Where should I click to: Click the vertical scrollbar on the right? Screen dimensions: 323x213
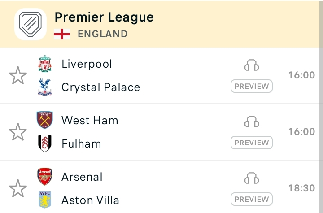coord(321,107)
